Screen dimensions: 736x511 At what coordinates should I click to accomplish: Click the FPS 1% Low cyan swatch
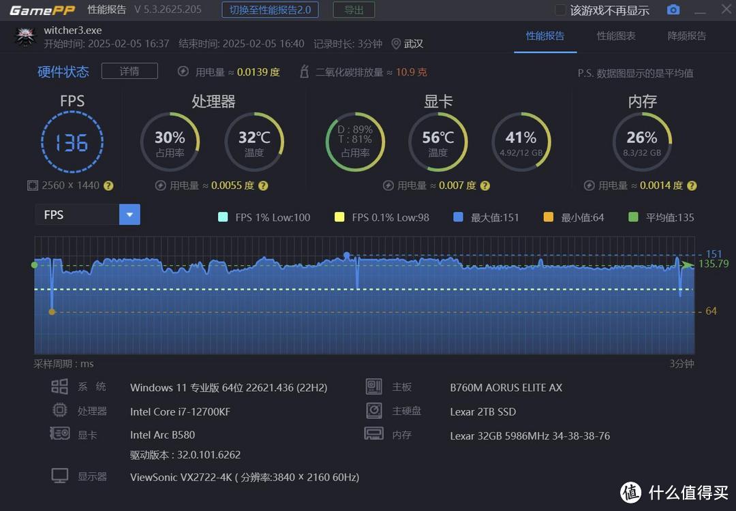pos(223,217)
